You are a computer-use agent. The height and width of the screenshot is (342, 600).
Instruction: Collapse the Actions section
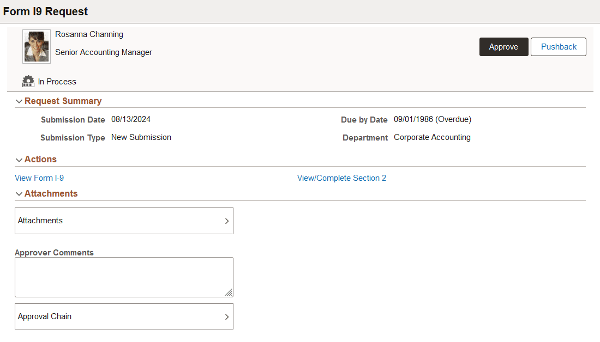[40, 159]
